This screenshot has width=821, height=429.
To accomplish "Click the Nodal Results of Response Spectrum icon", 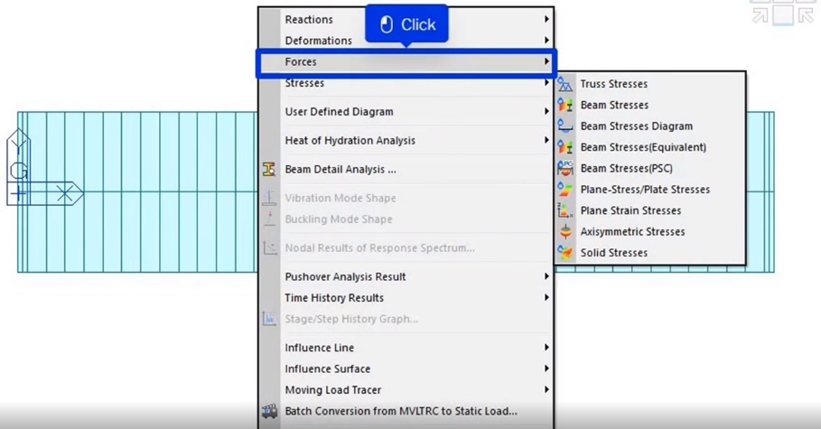I will tap(269, 247).
